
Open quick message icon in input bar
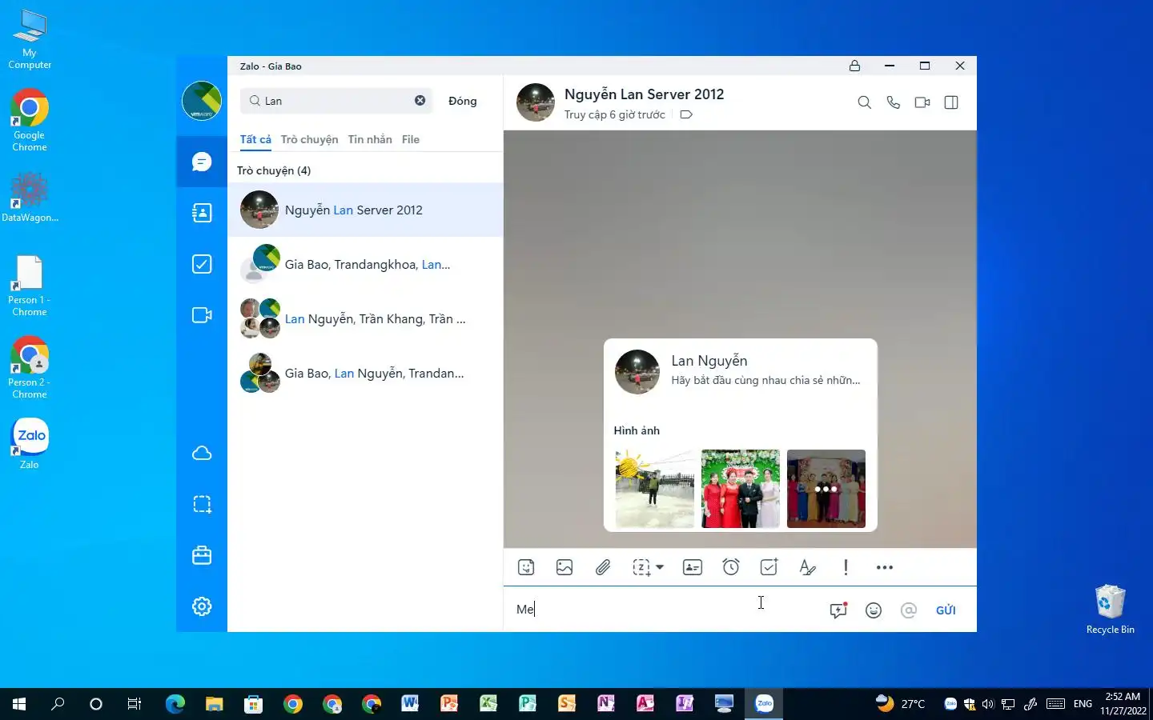coord(838,610)
